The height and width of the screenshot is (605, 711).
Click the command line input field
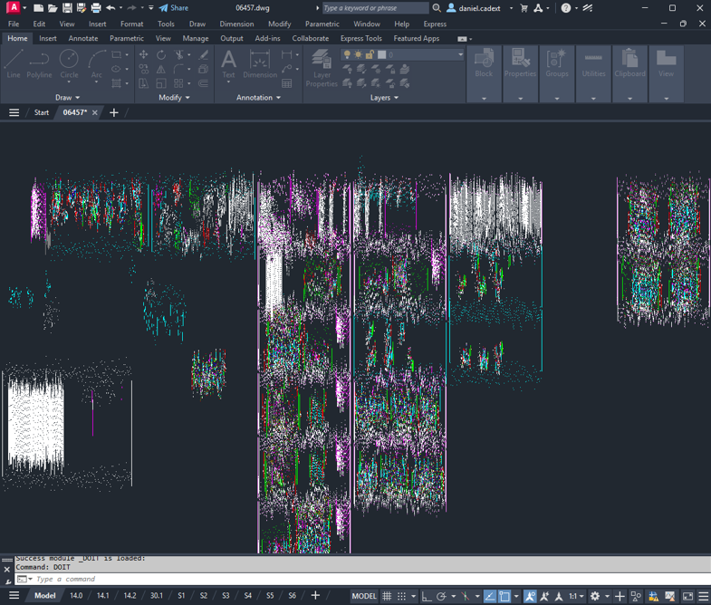pyautogui.click(x=363, y=579)
